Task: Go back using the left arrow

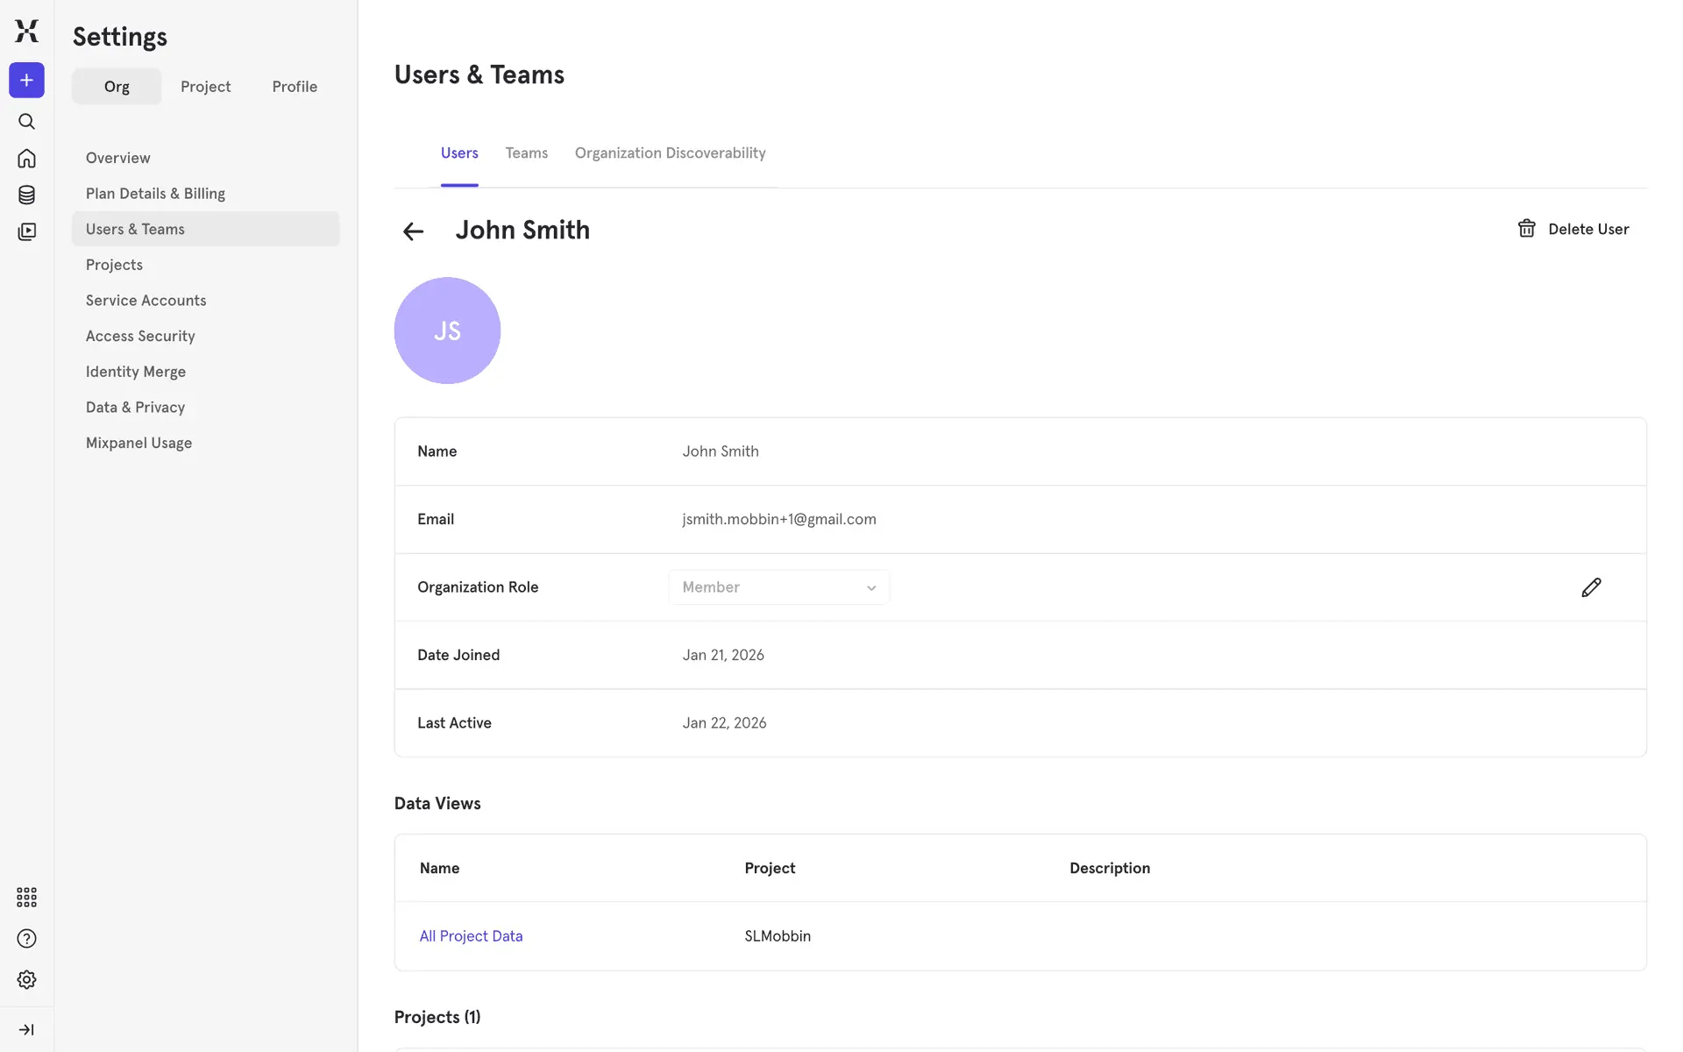Action: click(x=413, y=231)
